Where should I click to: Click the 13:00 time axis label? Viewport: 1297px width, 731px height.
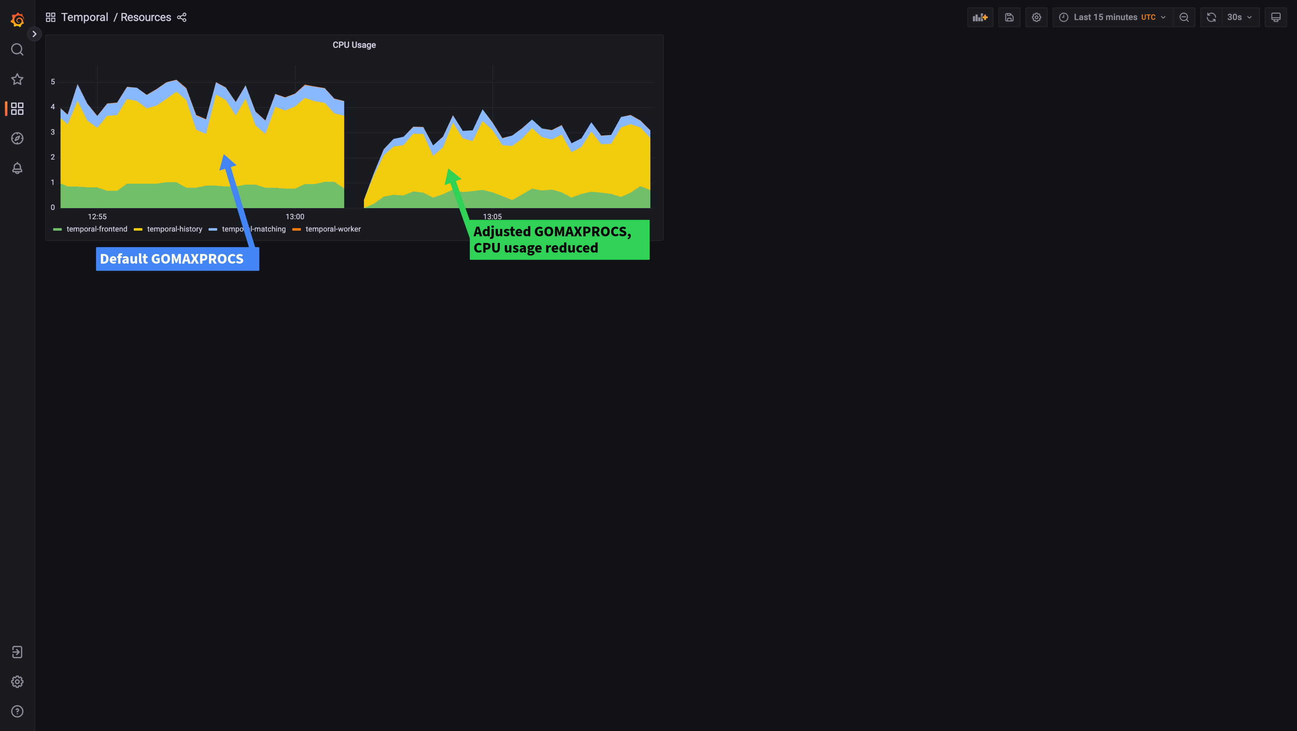pos(295,216)
